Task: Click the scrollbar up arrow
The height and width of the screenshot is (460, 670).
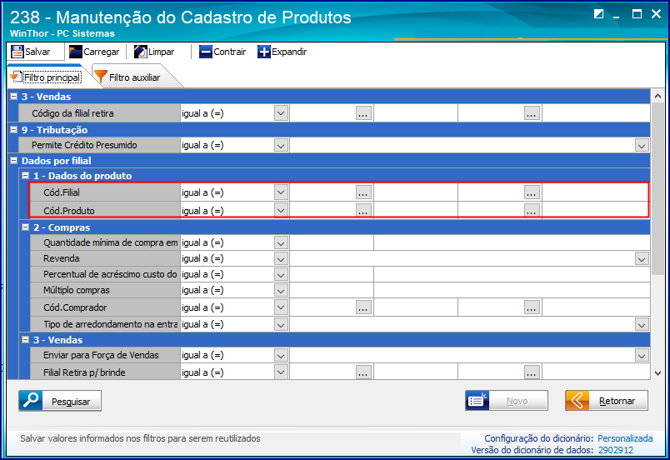Action: pyautogui.click(x=657, y=96)
